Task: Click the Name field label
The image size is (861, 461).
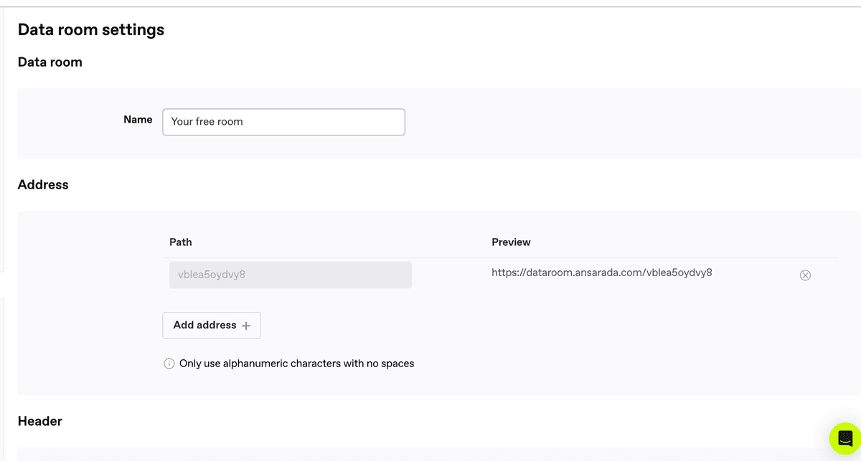Action: 138,120
